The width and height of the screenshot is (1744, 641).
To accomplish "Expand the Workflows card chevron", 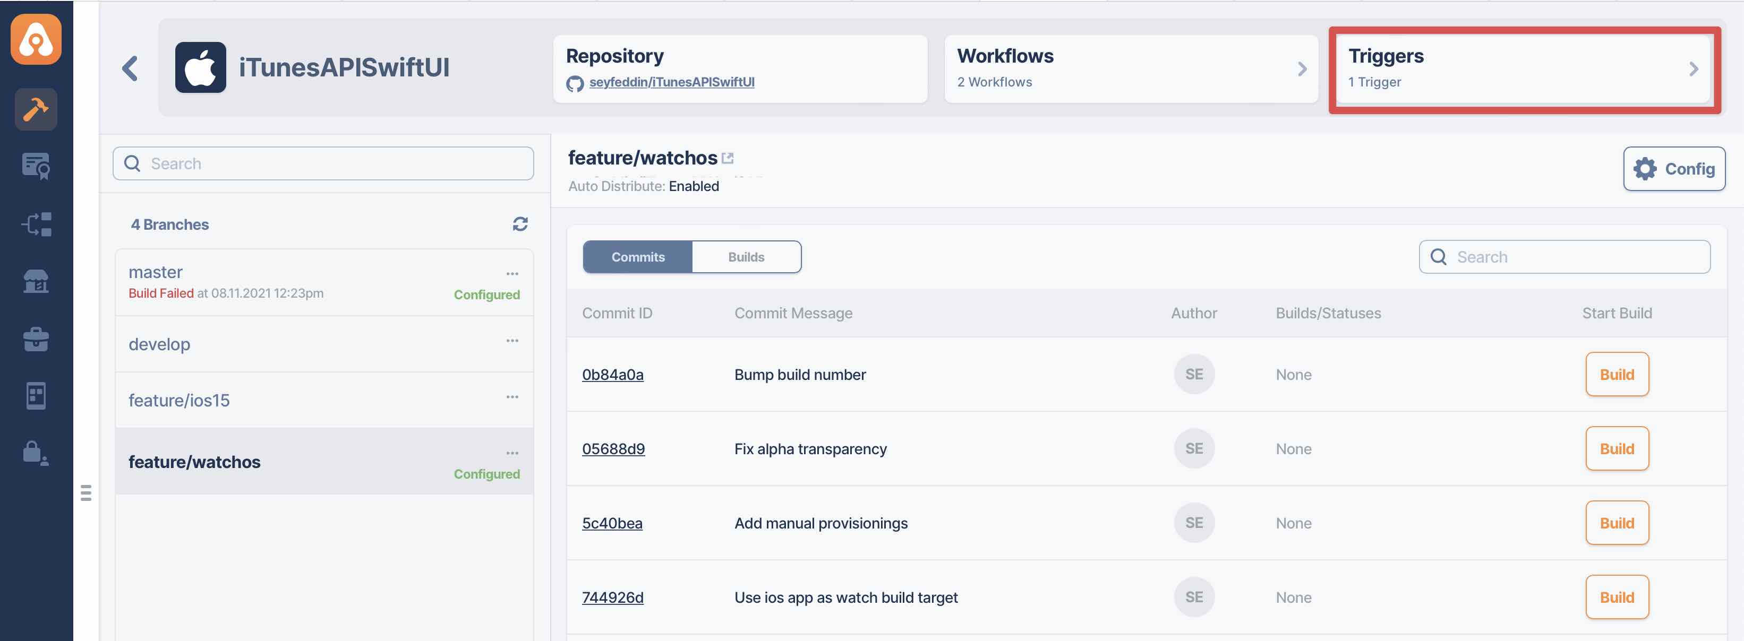I will (x=1301, y=69).
